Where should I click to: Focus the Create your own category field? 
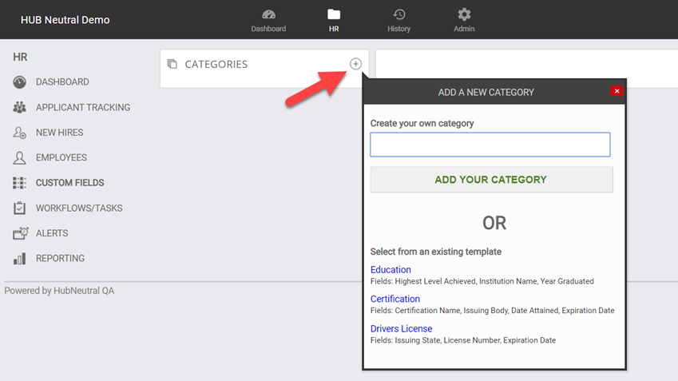click(490, 145)
